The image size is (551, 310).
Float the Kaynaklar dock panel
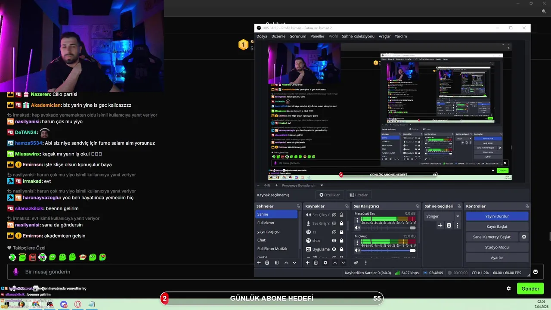347,206
